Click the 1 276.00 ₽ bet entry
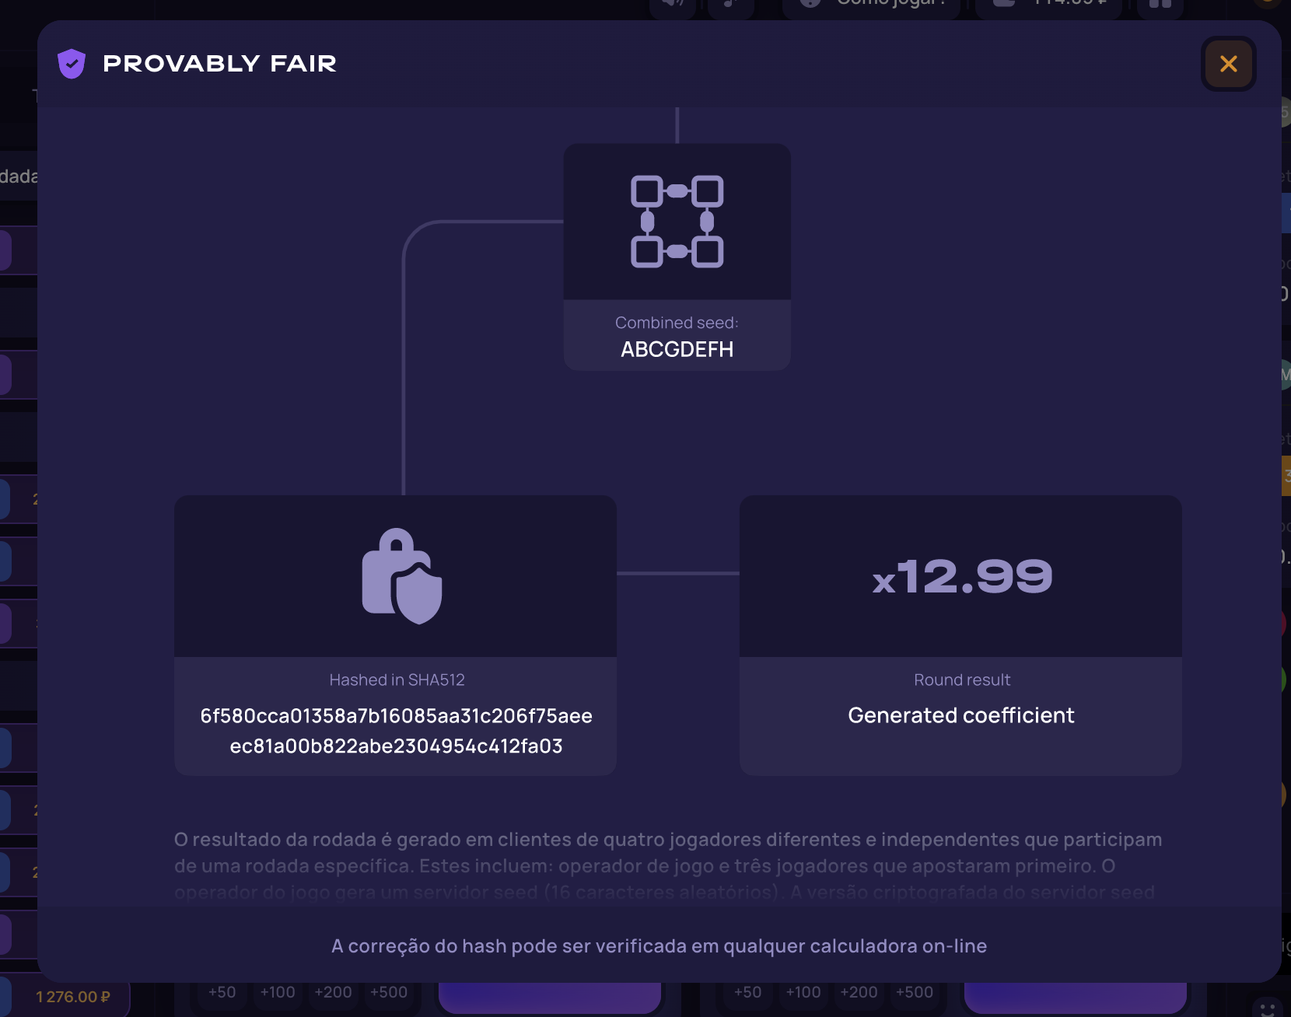This screenshot has width=1291, height=1017. coord(73,997)
